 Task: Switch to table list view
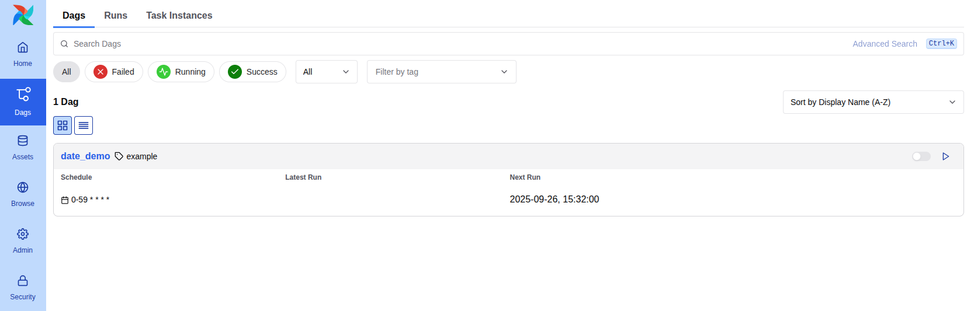[84, 125]
